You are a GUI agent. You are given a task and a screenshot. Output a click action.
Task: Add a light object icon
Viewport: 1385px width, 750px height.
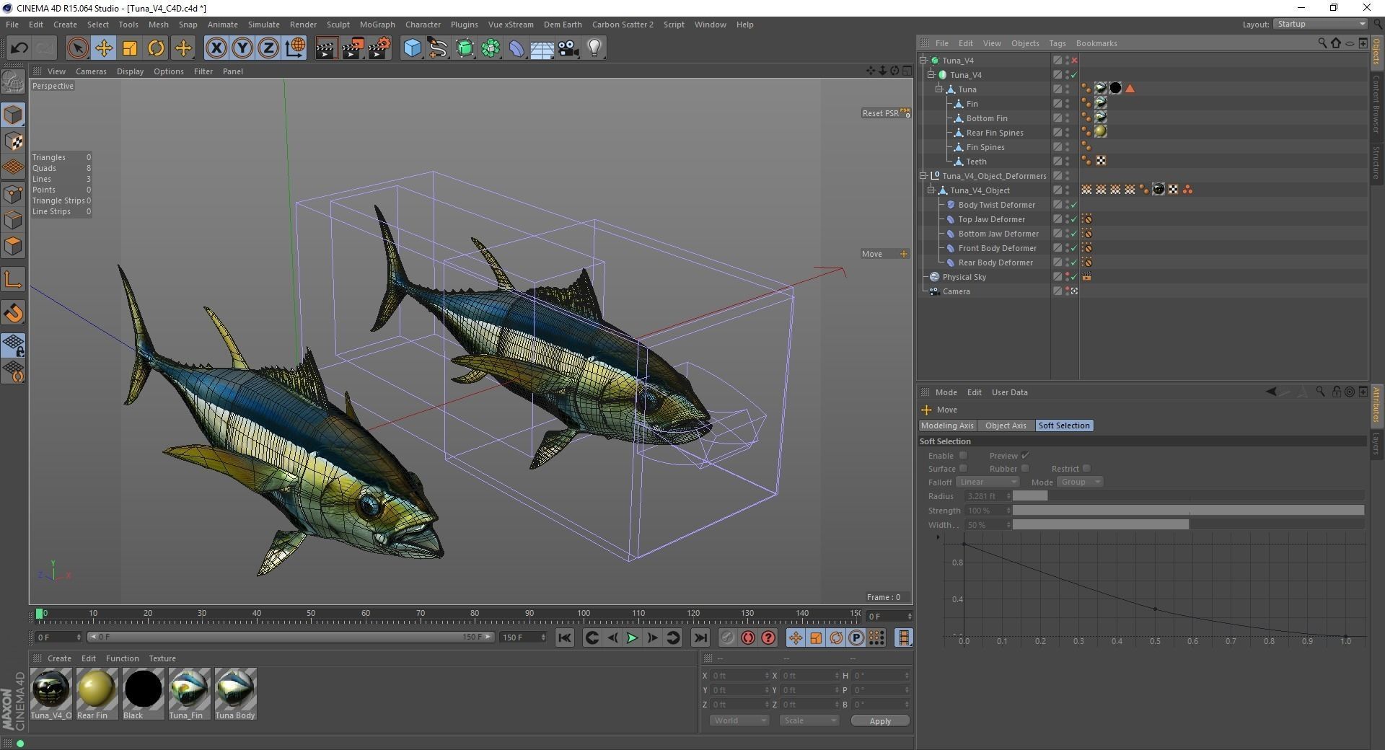594,48
